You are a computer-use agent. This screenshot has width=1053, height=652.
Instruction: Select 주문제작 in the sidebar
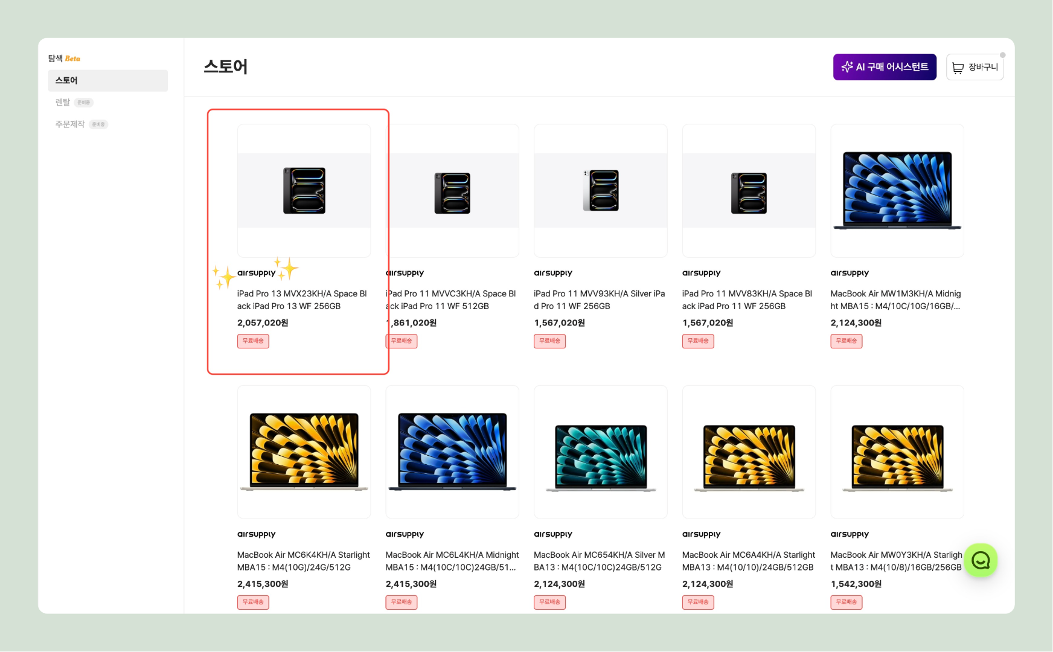pos(70,124)
